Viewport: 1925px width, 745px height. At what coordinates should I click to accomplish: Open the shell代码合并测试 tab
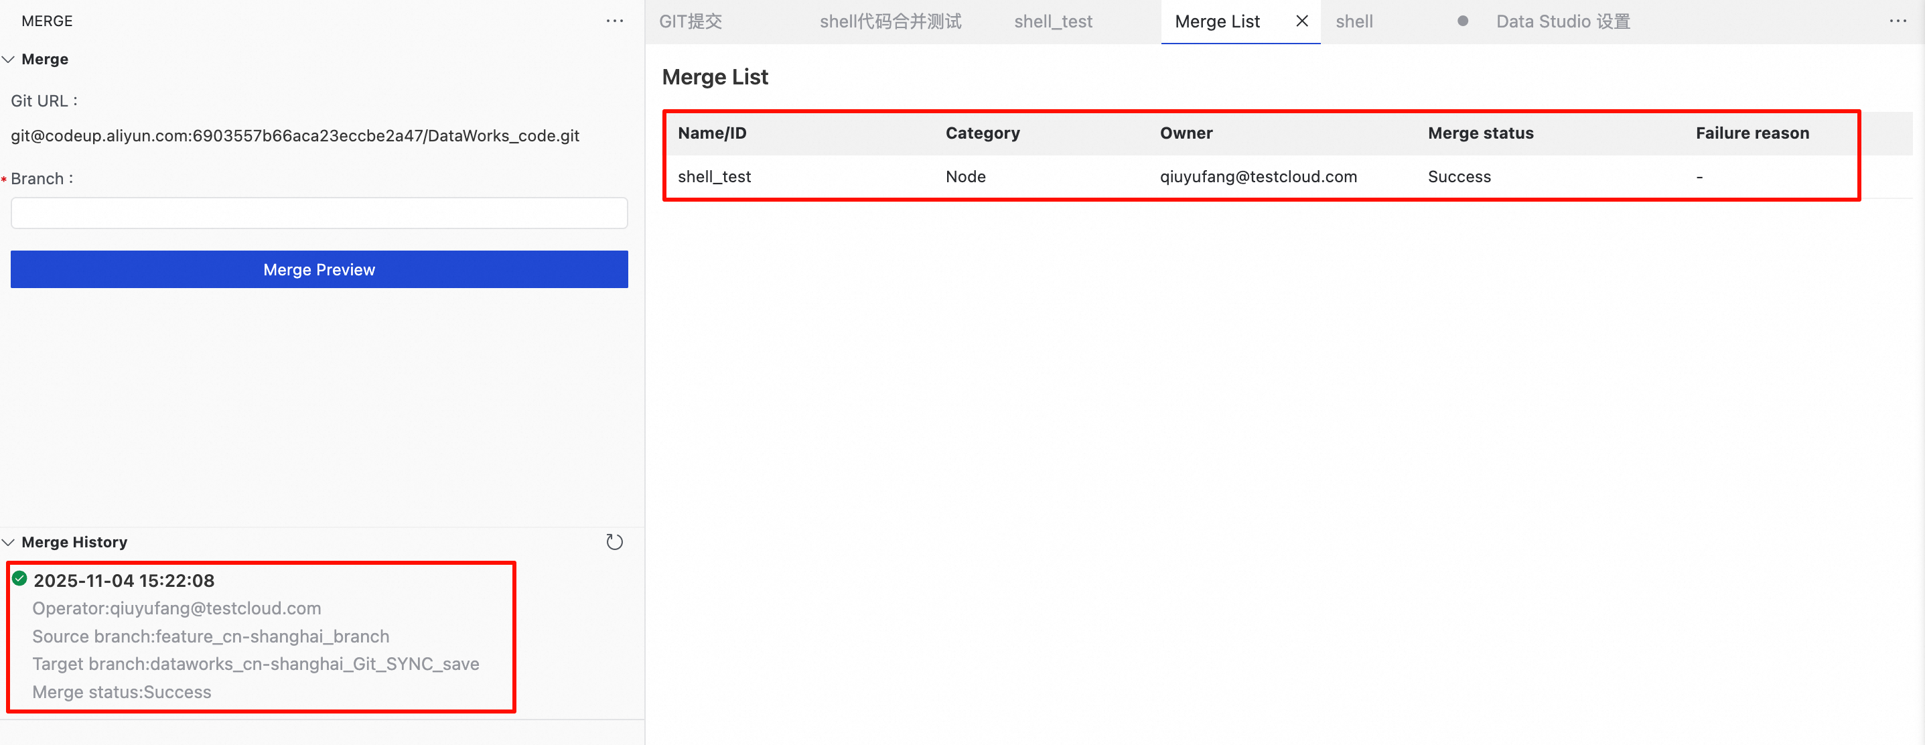[890, 21]
